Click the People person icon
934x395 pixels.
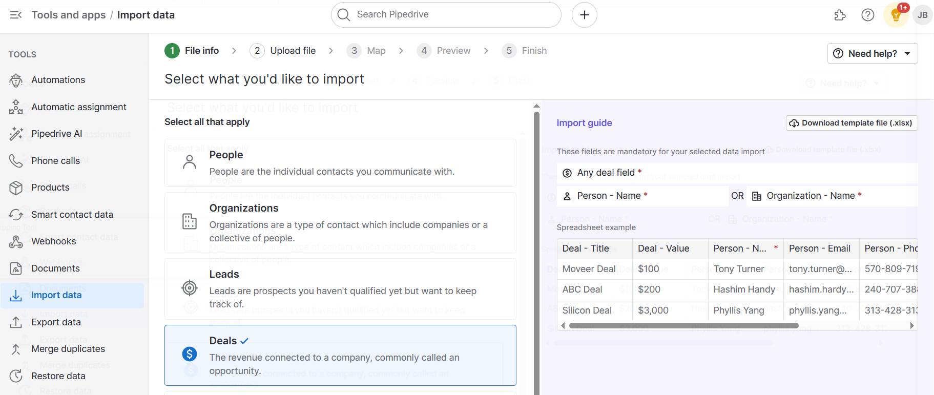tap(190, 162)
